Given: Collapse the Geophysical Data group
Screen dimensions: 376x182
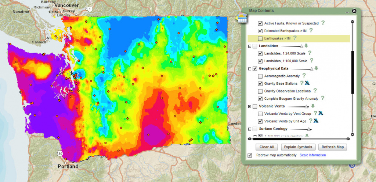Looking at the screenshot, I should coord(250,69).
